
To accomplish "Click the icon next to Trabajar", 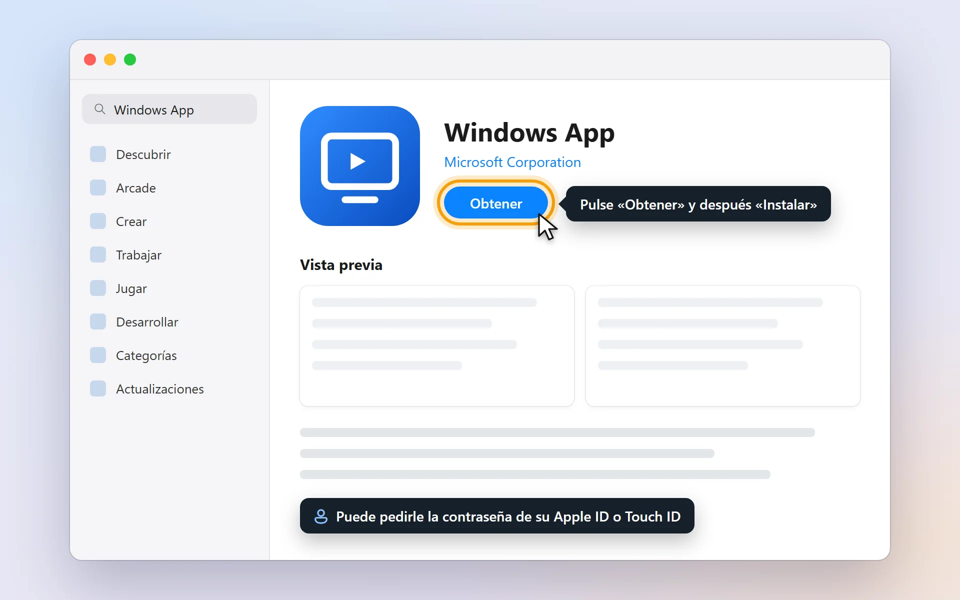I will click(98, 254).
